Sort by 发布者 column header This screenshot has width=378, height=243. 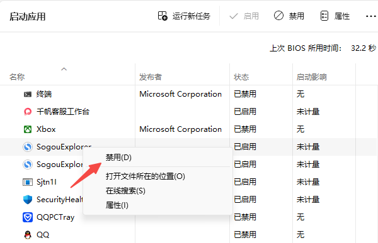(x=151, y=77)
